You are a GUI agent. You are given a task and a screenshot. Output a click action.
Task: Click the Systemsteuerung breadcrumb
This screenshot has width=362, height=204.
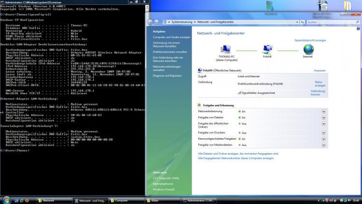pos(181,22)
